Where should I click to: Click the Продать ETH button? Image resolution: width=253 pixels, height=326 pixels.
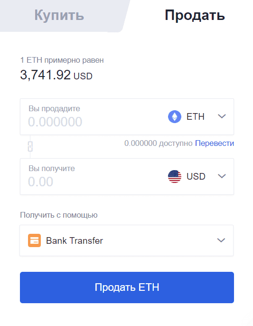coord(127,288)
